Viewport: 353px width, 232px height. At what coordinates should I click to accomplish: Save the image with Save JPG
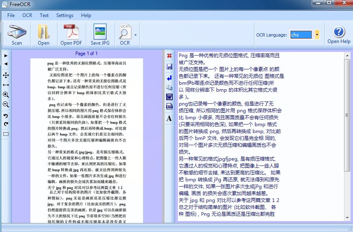tap(100, 34)
